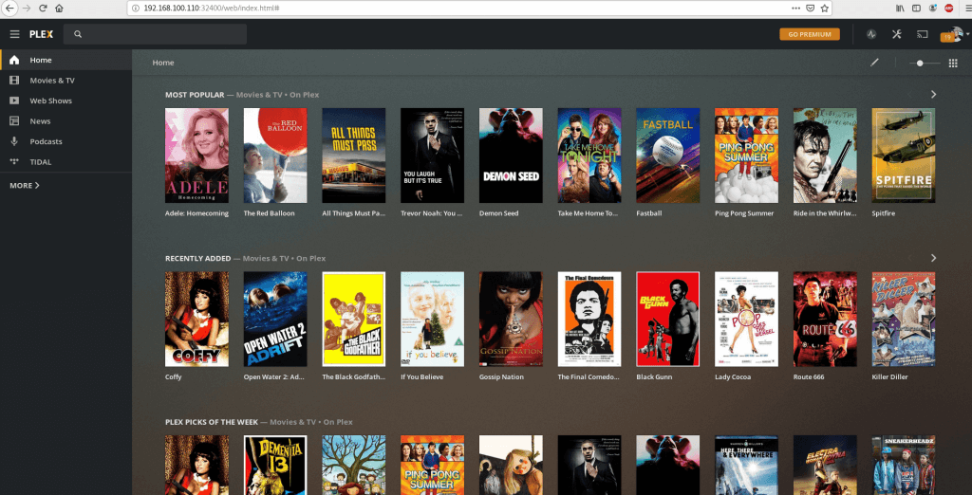Open the Spitfire poster
This screenshot has width=972, height=495.
904,156
